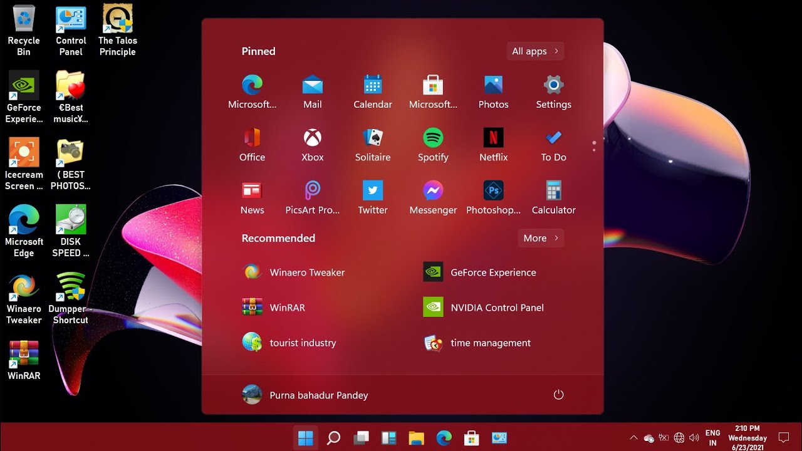Select WinRAR desktop shortcut
This screenshot has width=802, height=451.
24,360
